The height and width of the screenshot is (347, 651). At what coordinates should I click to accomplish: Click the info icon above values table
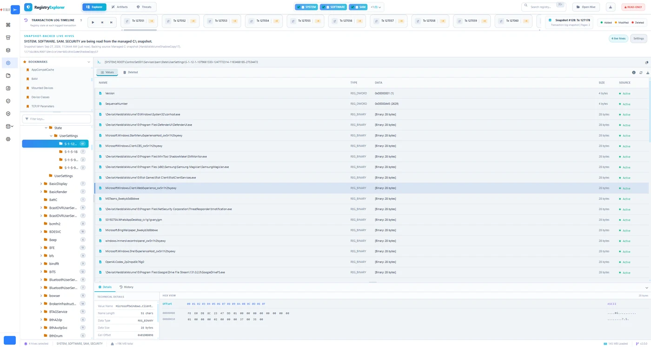point(634,72)
